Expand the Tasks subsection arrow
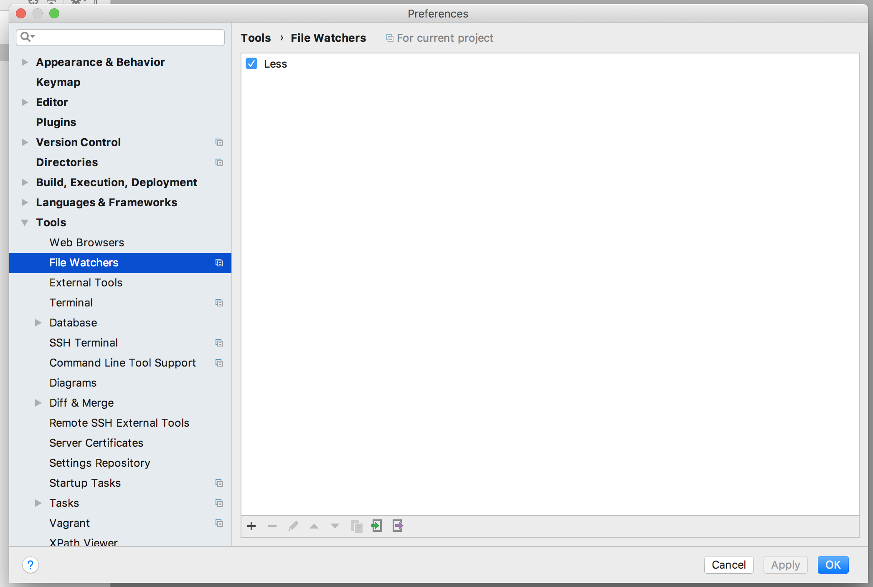The image size is (873, 587). click(38, 503)
